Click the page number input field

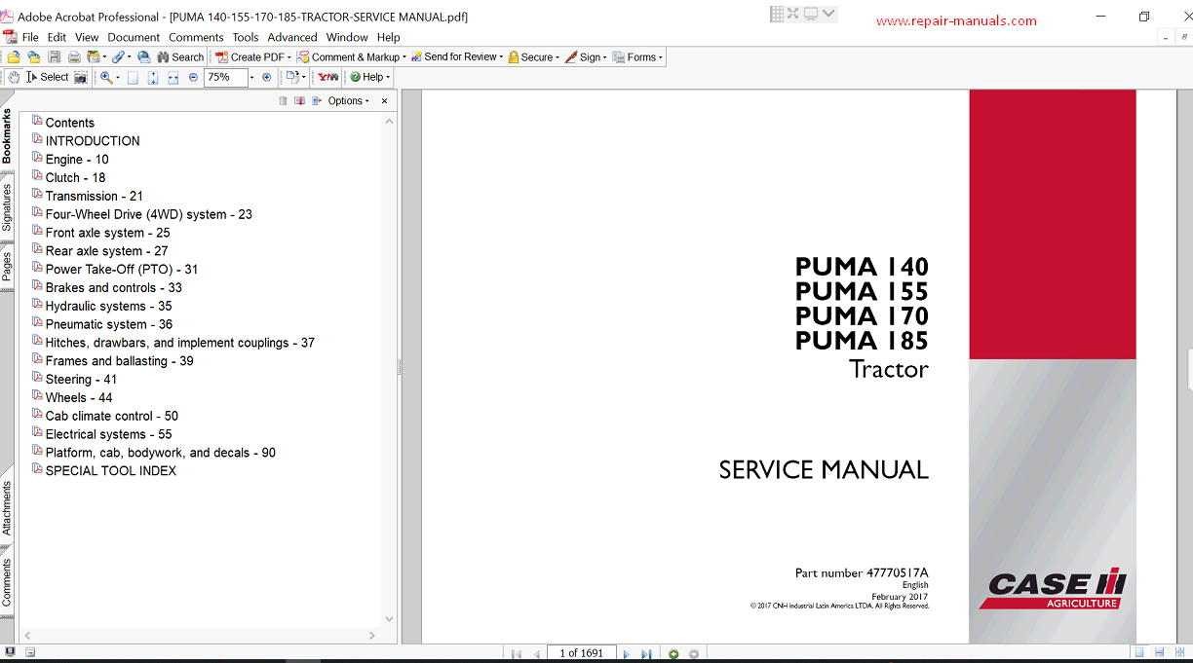(x=581, y=653)
